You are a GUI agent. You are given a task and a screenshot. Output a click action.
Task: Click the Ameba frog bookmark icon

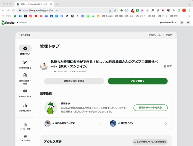coord(15,16)
